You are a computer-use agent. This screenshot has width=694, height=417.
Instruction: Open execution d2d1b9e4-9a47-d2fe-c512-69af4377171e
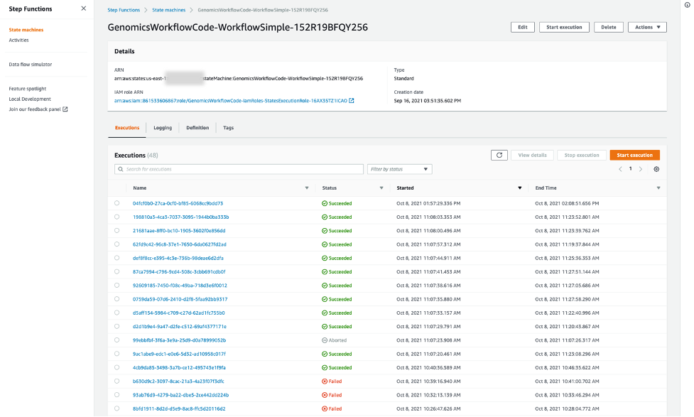pyautogui.click(x=179, y=326)
